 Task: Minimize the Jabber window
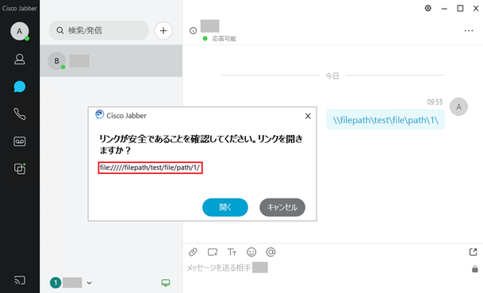point(444,9)
